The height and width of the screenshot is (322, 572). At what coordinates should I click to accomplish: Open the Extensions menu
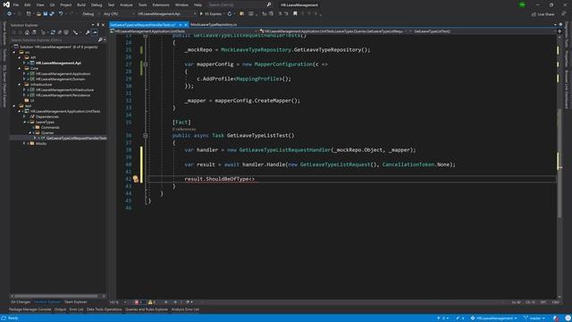[x=161, y=5]
